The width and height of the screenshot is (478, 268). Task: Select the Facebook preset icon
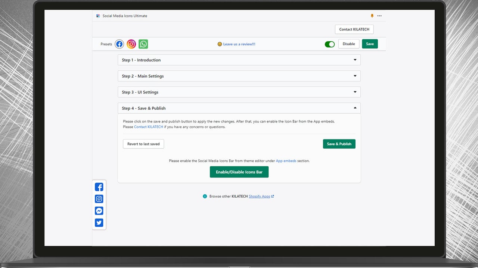coord(119,44)
